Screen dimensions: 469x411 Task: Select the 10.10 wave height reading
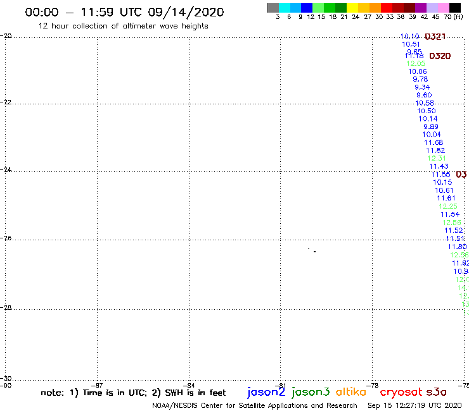pyautogui.click(x=410, y=37)
